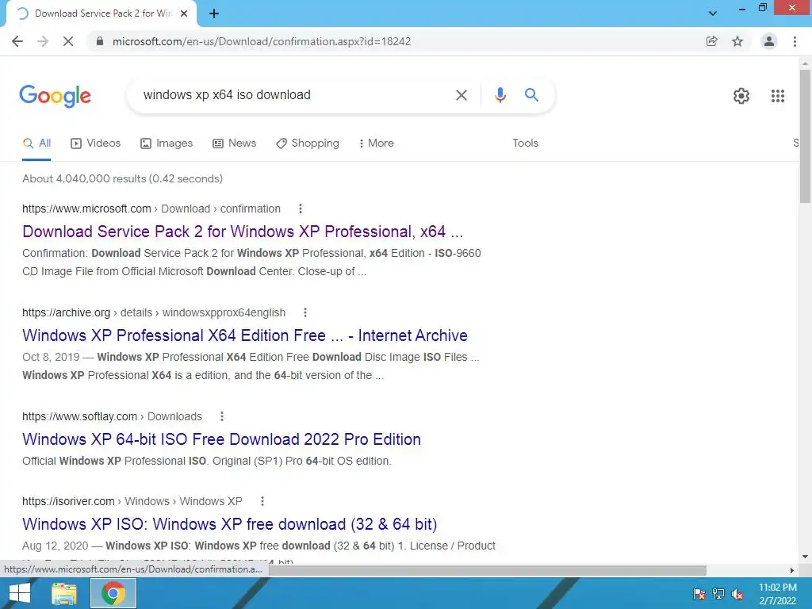Image resolution: width=812 pixels, height=609 pixels.
Task: Switch to the Videos tab
Action: [95, 144]
